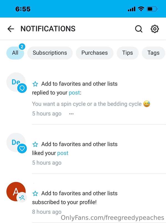Open three-dot options on the reply notification
166x223 pixels.
[71, 114]
